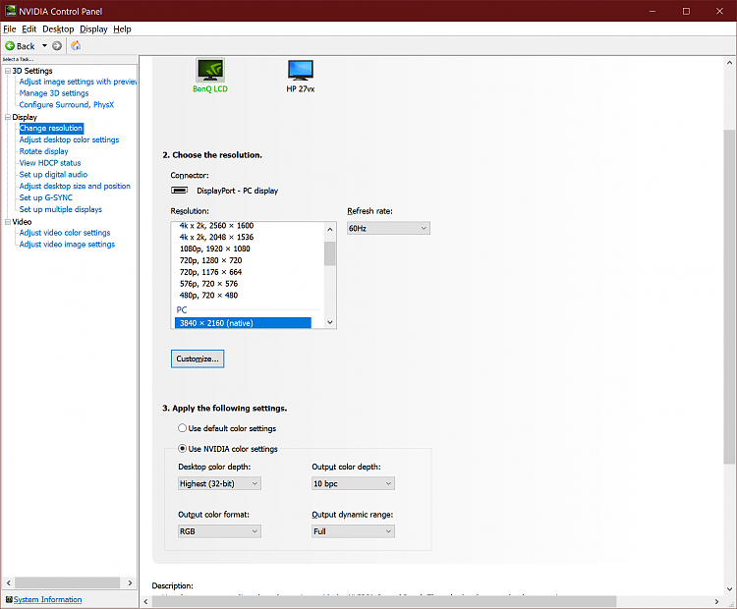The image size is (737, 609).
Task: Open Set up digital audio
Action: [54, 175]
